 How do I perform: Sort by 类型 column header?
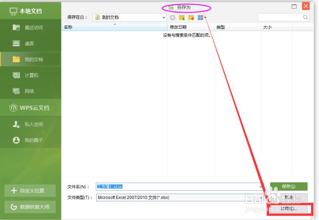tap(238, 27)
